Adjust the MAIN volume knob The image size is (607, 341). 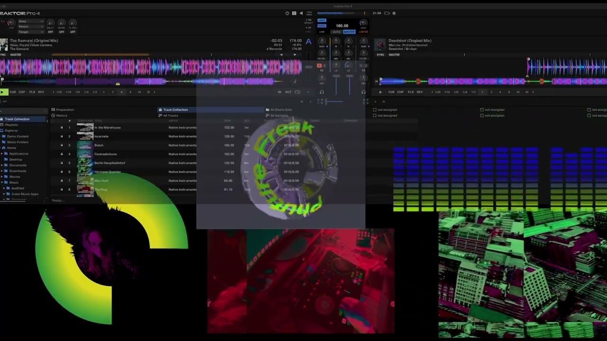(363, 23)
